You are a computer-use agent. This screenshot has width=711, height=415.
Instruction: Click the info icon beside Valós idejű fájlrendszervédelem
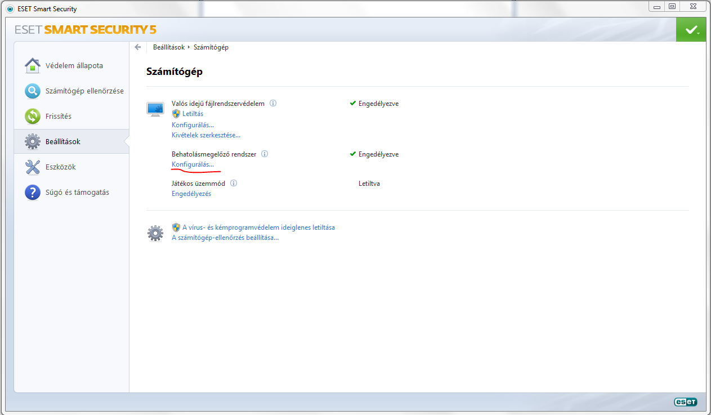(273, 104)
